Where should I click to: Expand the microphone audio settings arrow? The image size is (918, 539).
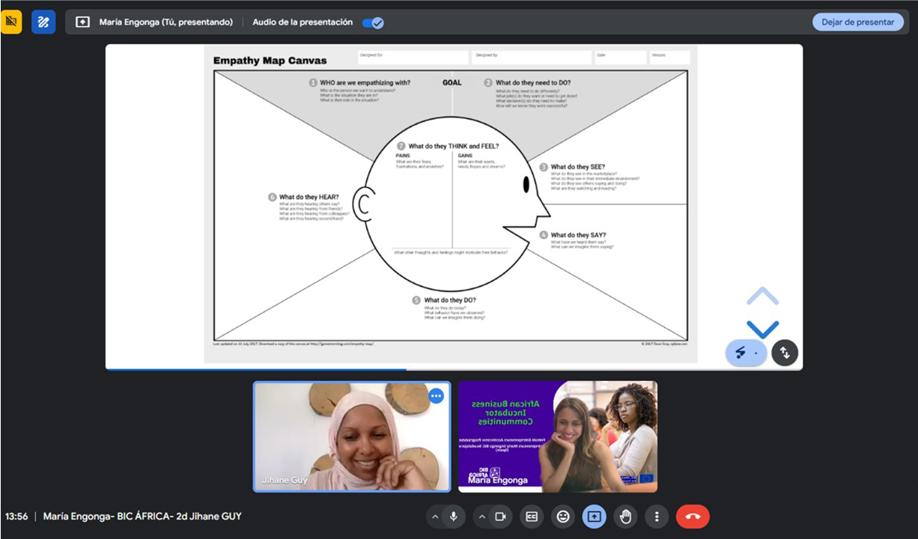coord(434,517)
